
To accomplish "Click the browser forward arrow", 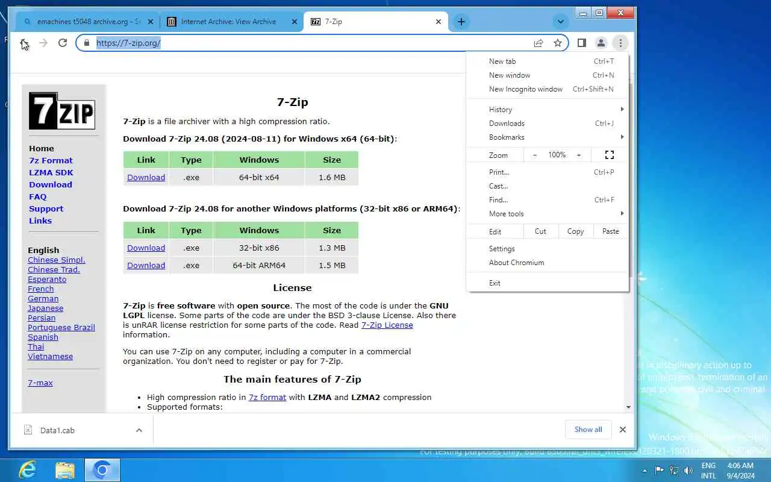I will pos(43,43).
